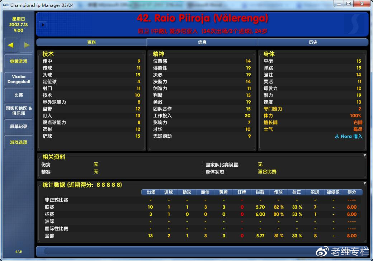373x261 pixels.
Task: Click the player name title Raio Piiroja
Action: click(x=202, y=18)
